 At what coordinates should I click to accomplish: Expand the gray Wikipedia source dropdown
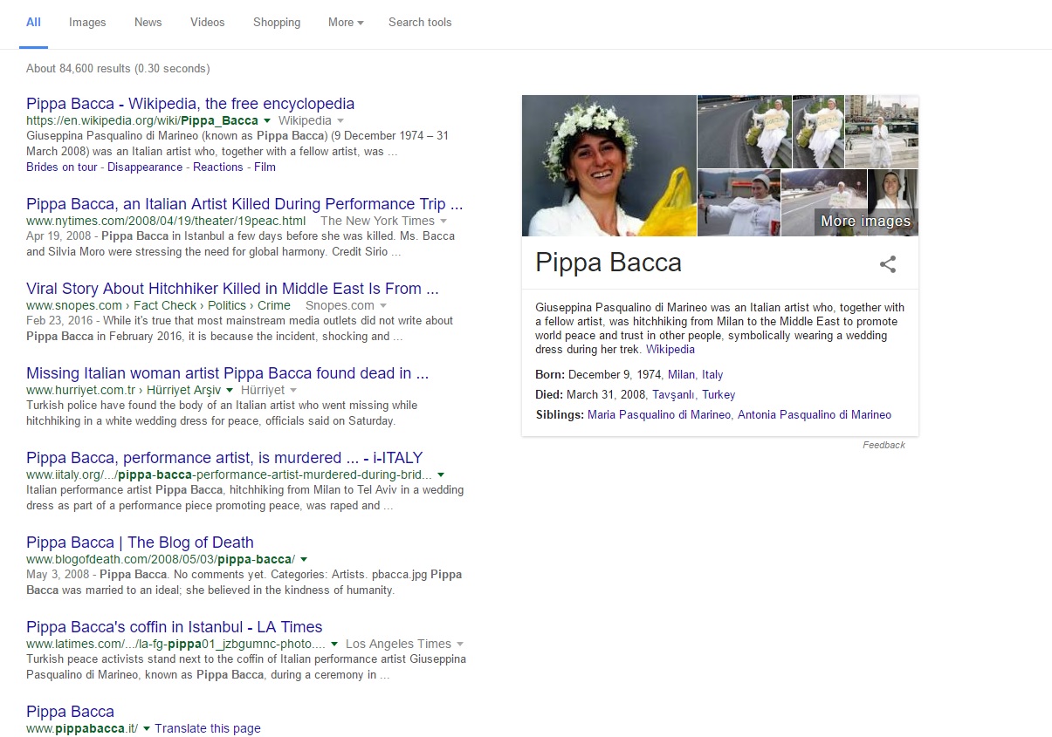340,120
